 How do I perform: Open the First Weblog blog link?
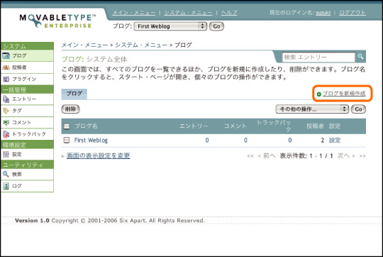(91, 141)
